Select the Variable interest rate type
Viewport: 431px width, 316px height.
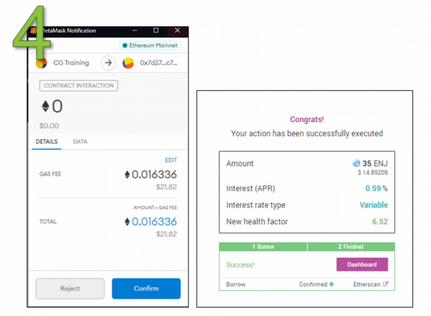(x=374, y=205)
